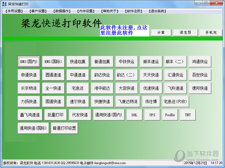The width and height of the screenshot is (225, 168).
Task: Open the 伟仕博 template
Action: click(151, 101)
